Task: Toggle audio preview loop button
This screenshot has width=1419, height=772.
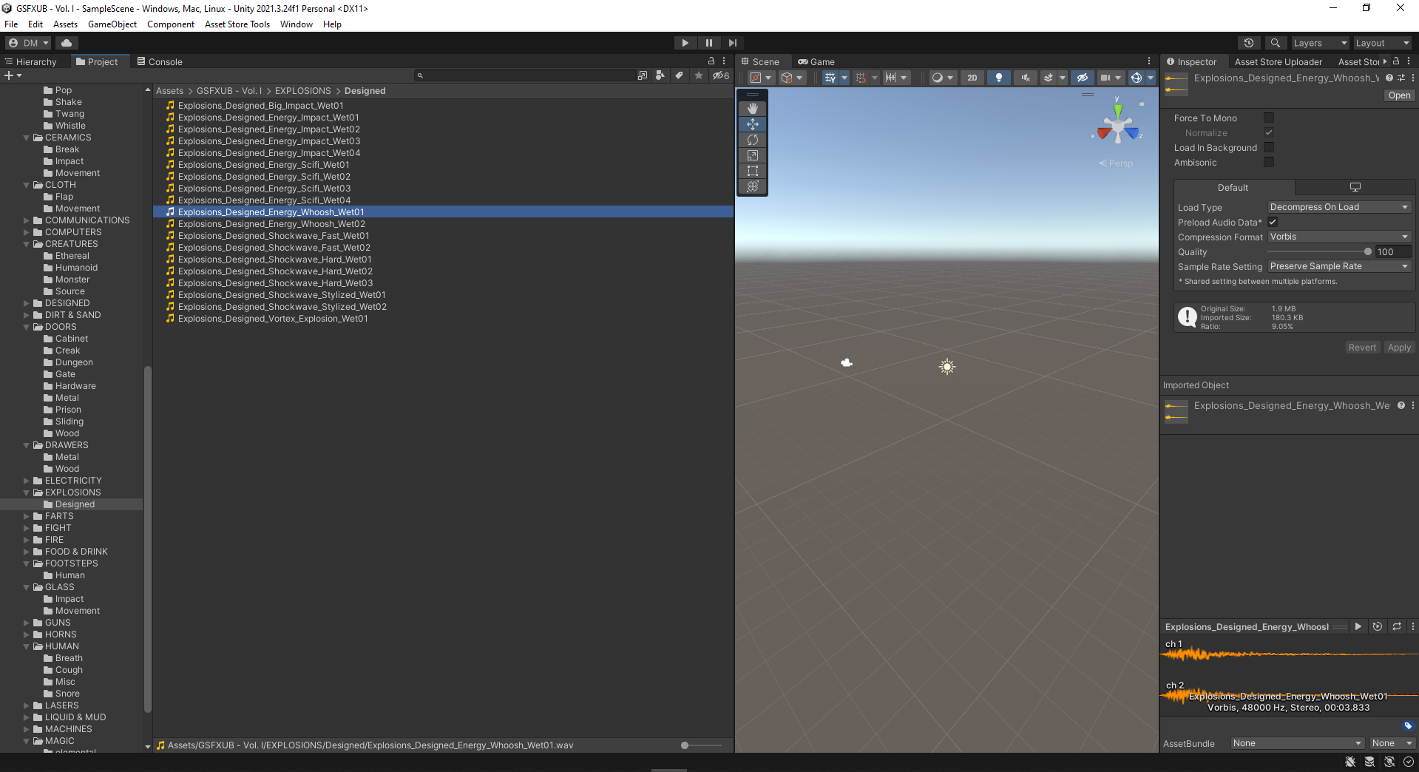Action: coord(1397,626)
